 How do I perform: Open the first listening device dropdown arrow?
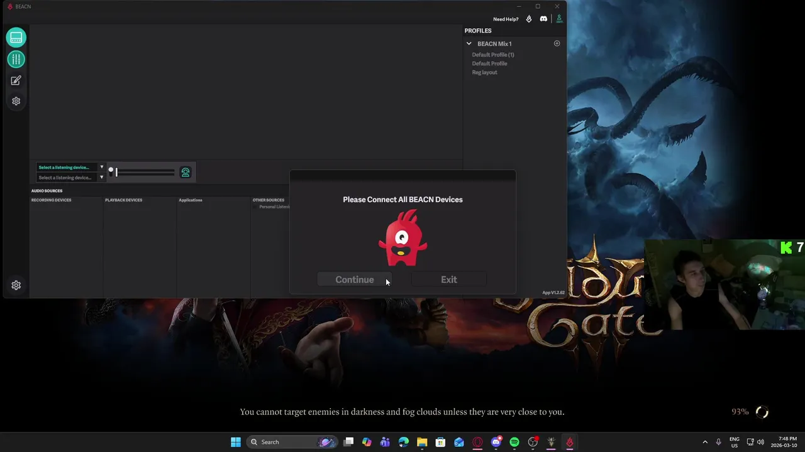[x=101, y=168]
